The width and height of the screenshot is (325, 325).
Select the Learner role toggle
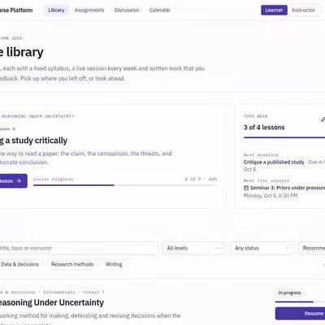pos(274,11)
